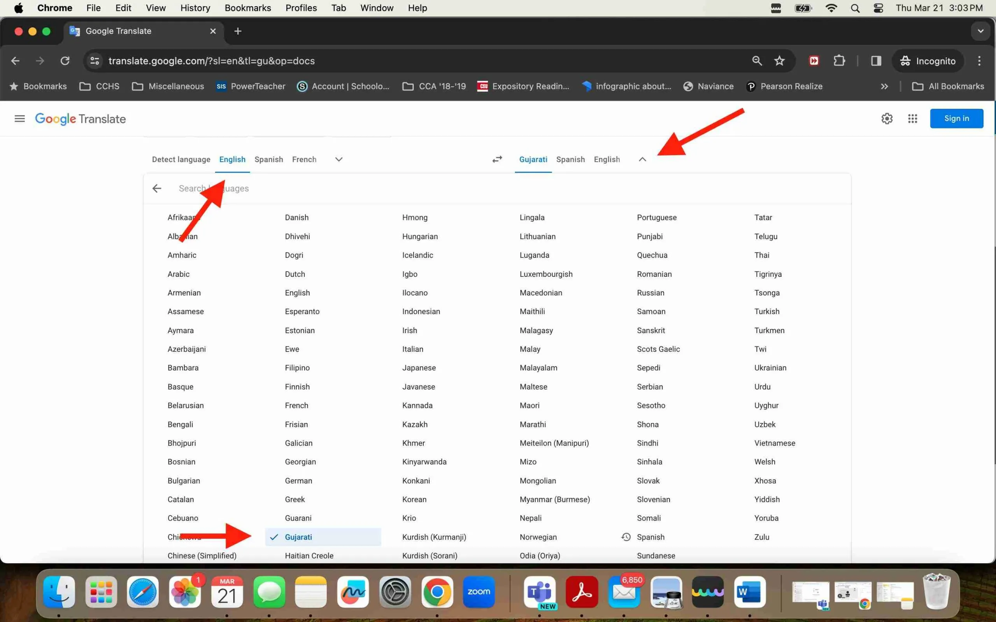Open Launchpad from dock
Screen dimensions: 996x622
(x=101, y=592)
